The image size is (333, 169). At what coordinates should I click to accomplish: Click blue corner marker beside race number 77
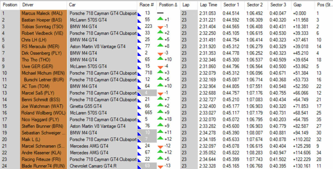tap(139, 47)
